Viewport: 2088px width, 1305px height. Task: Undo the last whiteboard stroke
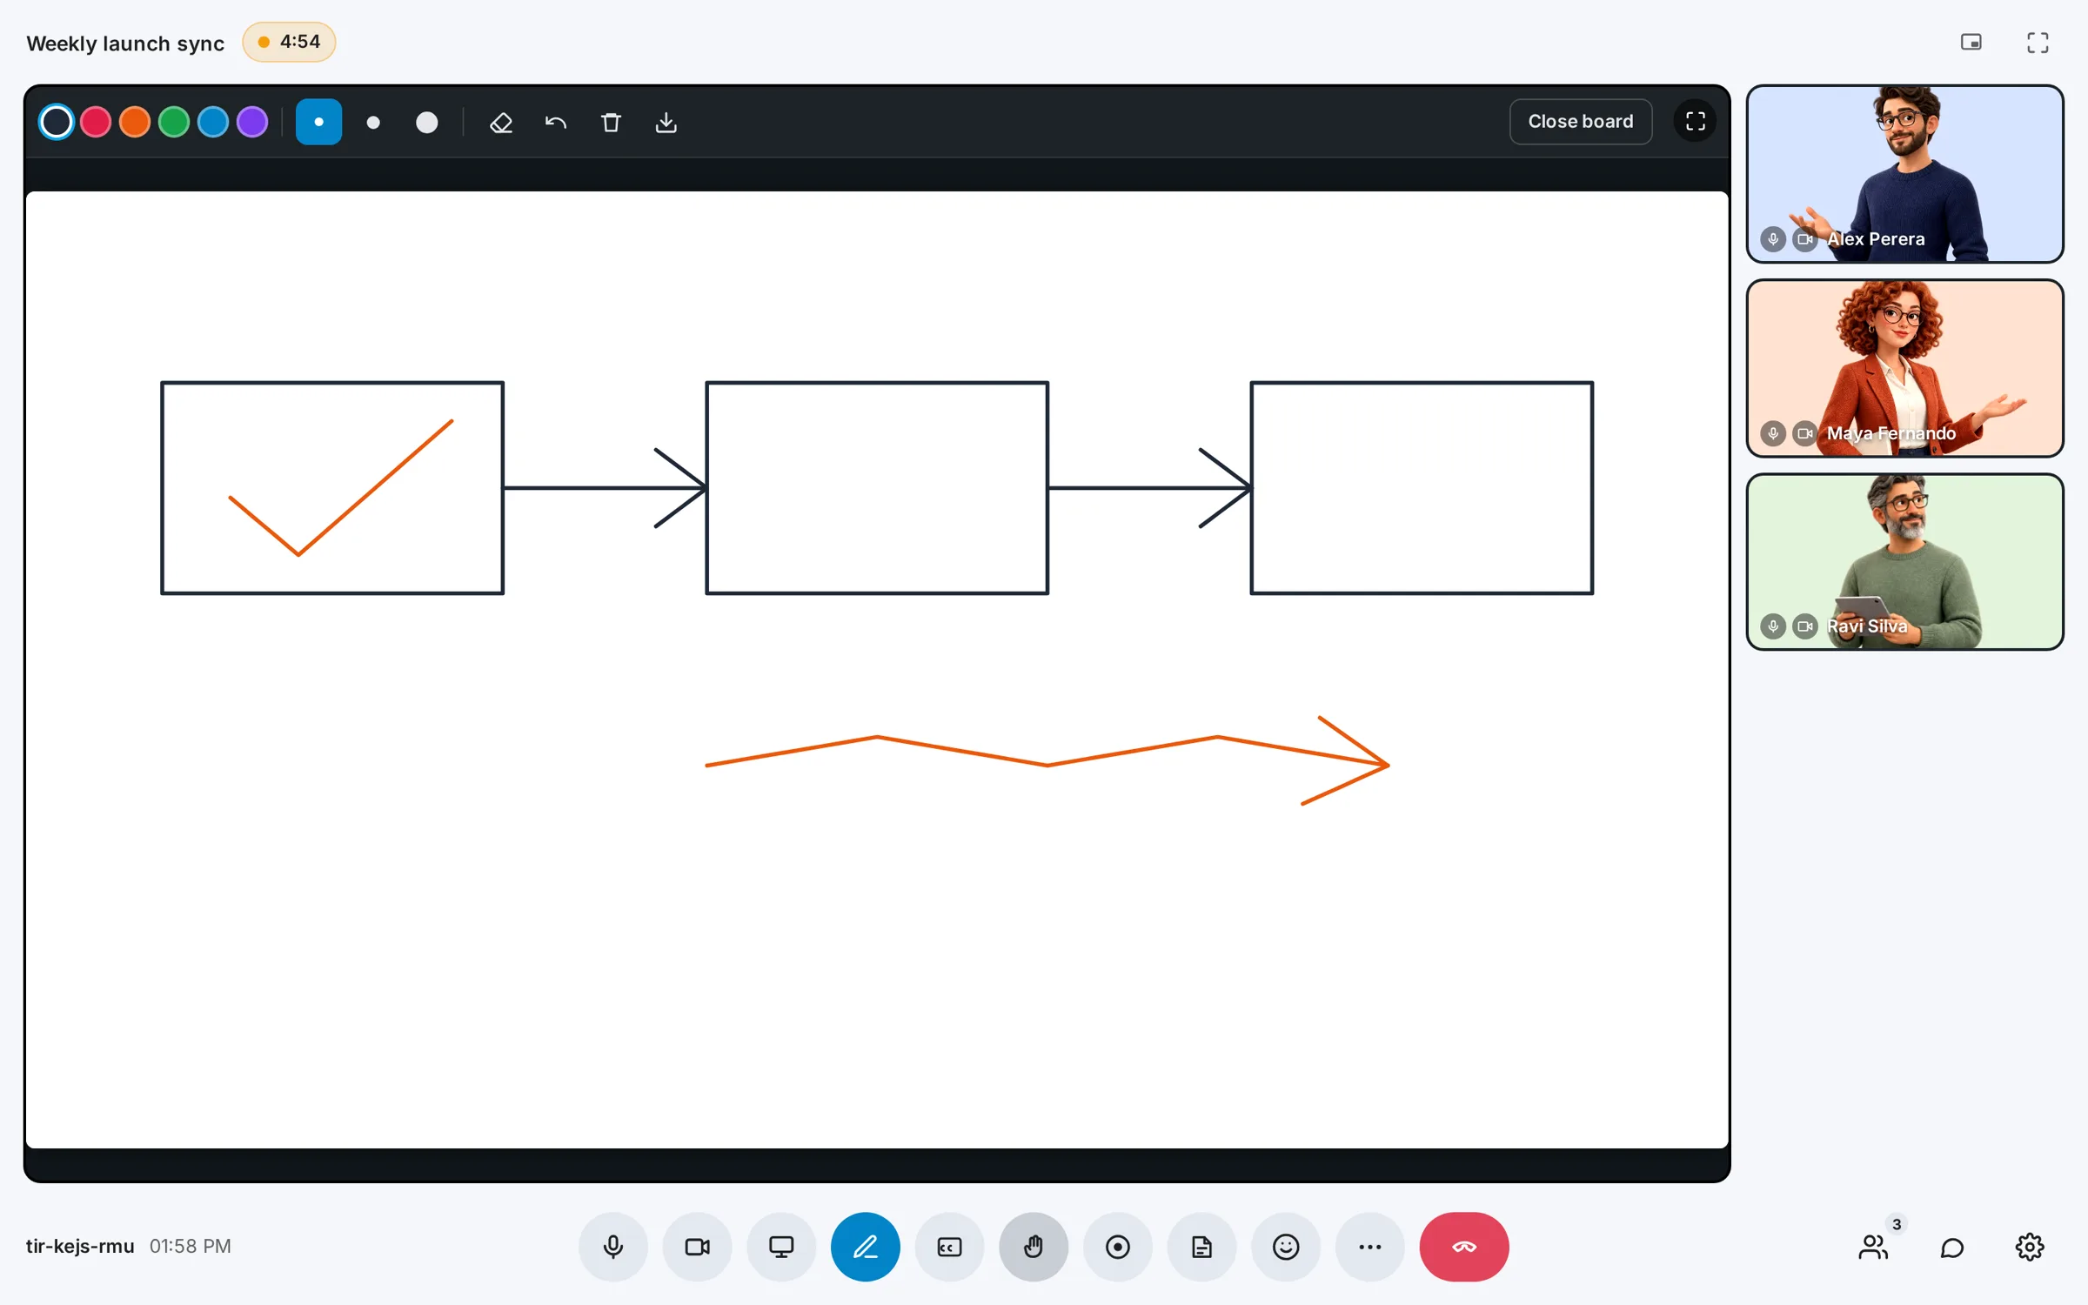[556, 123]
